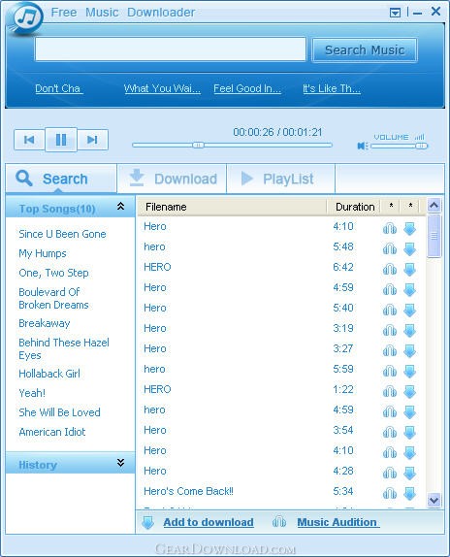Mute audio with the speaker icon
Viewport: 450px width, 557px height.
click(363, 146)
